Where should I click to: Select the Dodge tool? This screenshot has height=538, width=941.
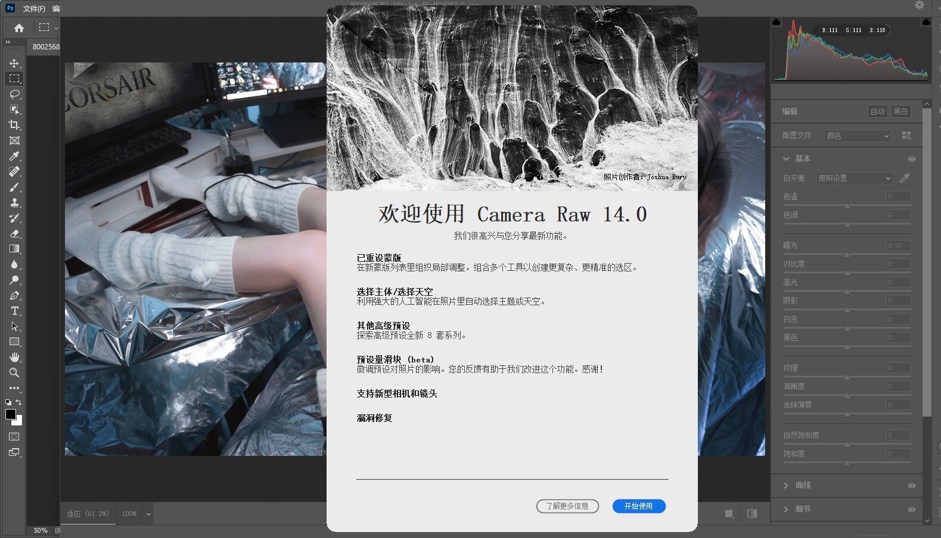pyautogui.click(x=14, y=280)
